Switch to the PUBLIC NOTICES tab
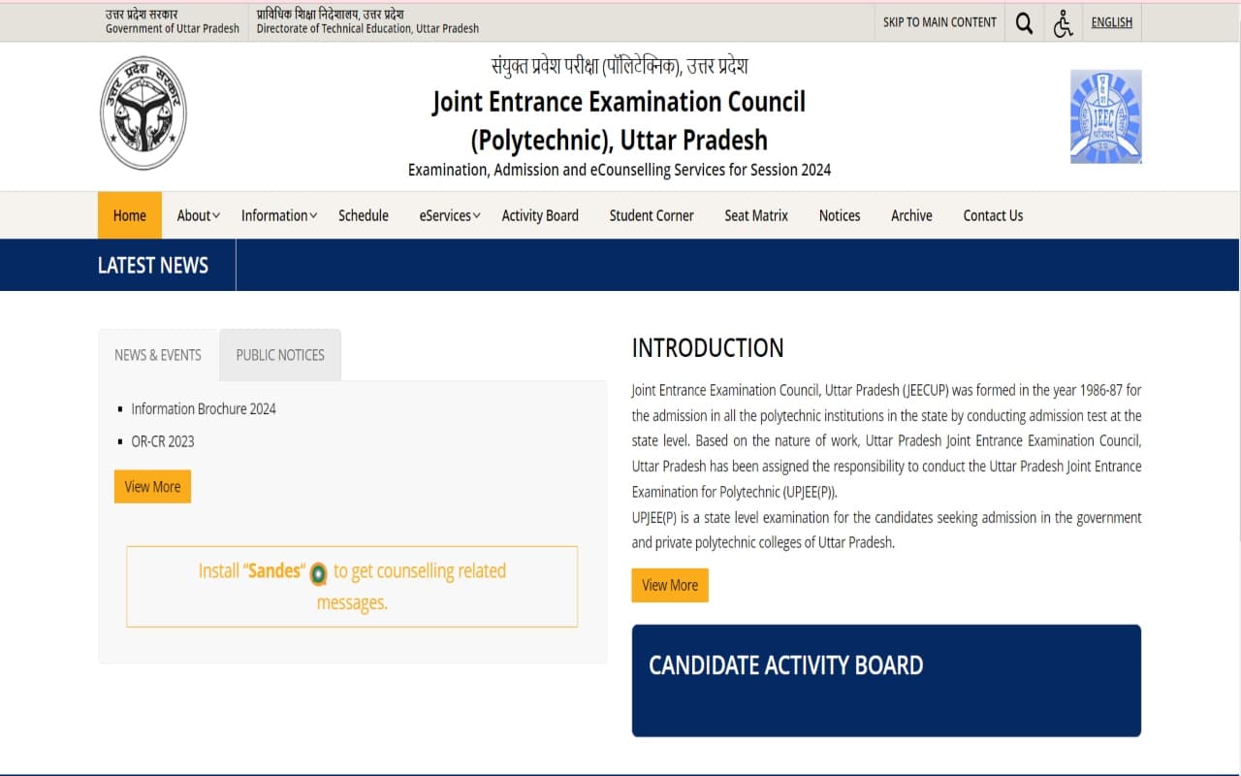1241x776 pixels. (279, 355)
